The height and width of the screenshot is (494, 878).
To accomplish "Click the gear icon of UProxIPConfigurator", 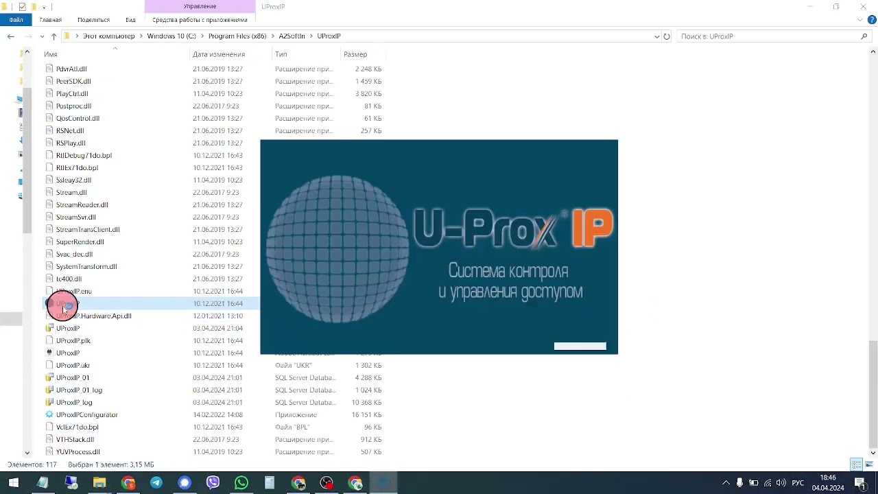I will 49,414.
